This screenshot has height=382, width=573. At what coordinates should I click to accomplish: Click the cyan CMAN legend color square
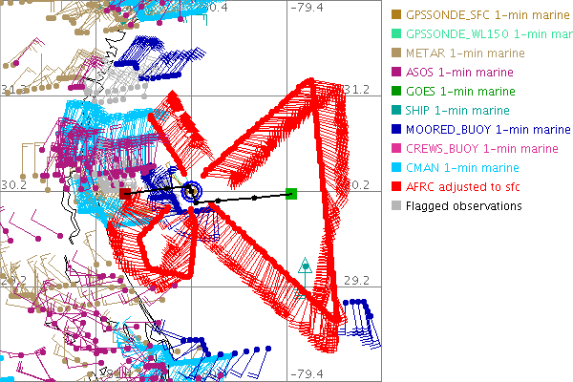pos(396,167)
